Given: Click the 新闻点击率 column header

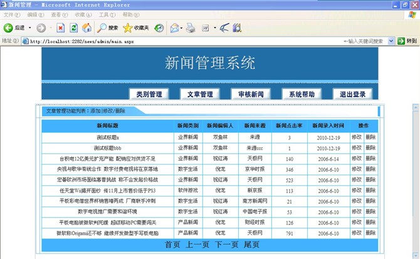Looking at the screenshot, I should coord(289,126).
